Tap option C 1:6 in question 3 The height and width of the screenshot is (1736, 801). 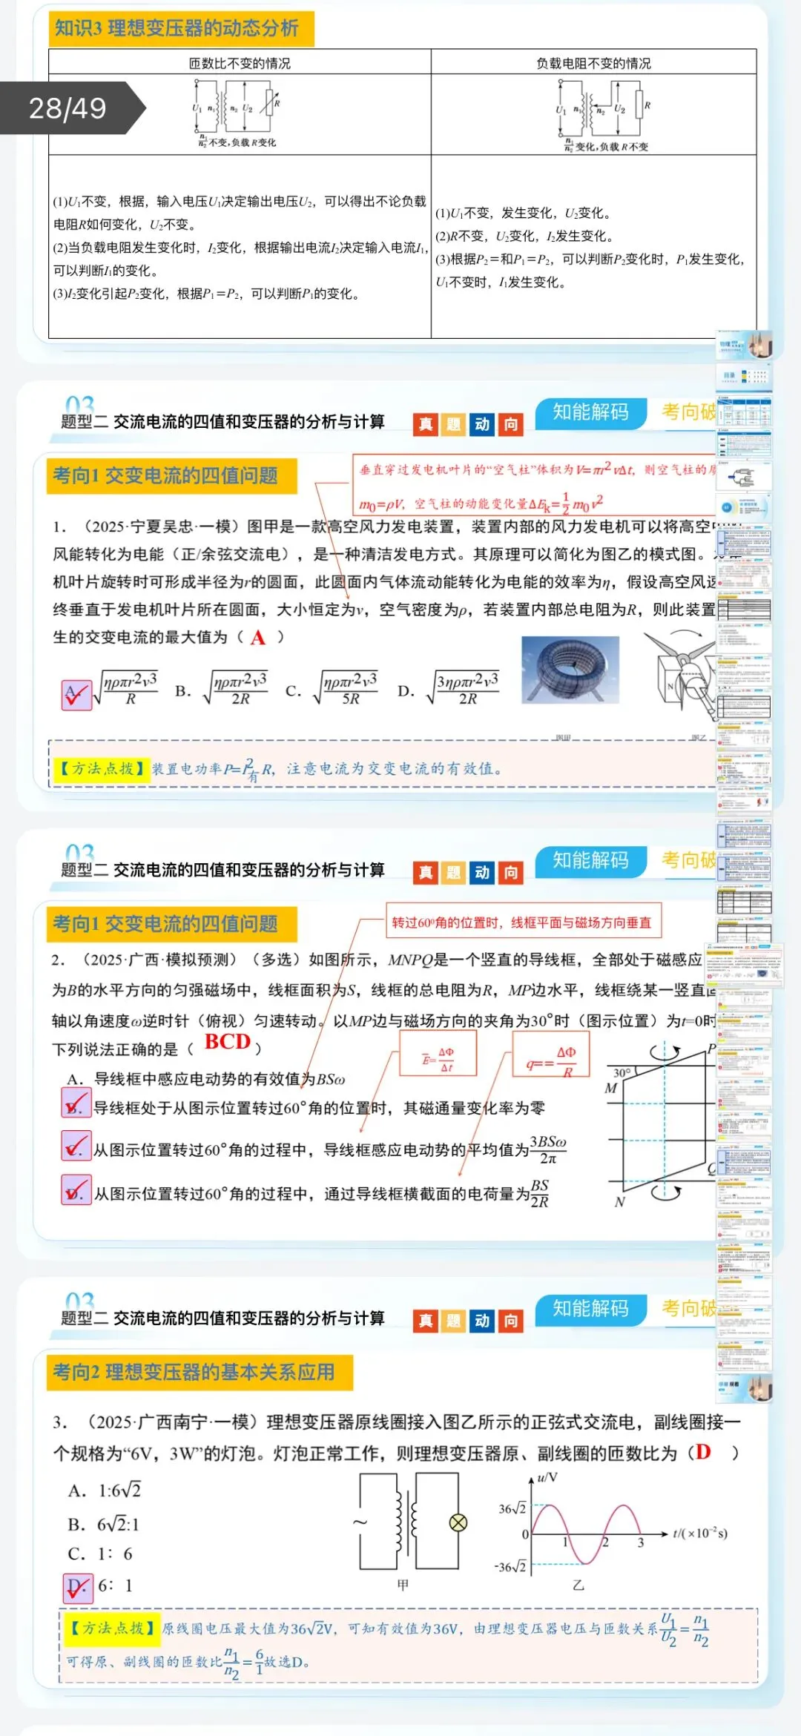click(99, 1554)
